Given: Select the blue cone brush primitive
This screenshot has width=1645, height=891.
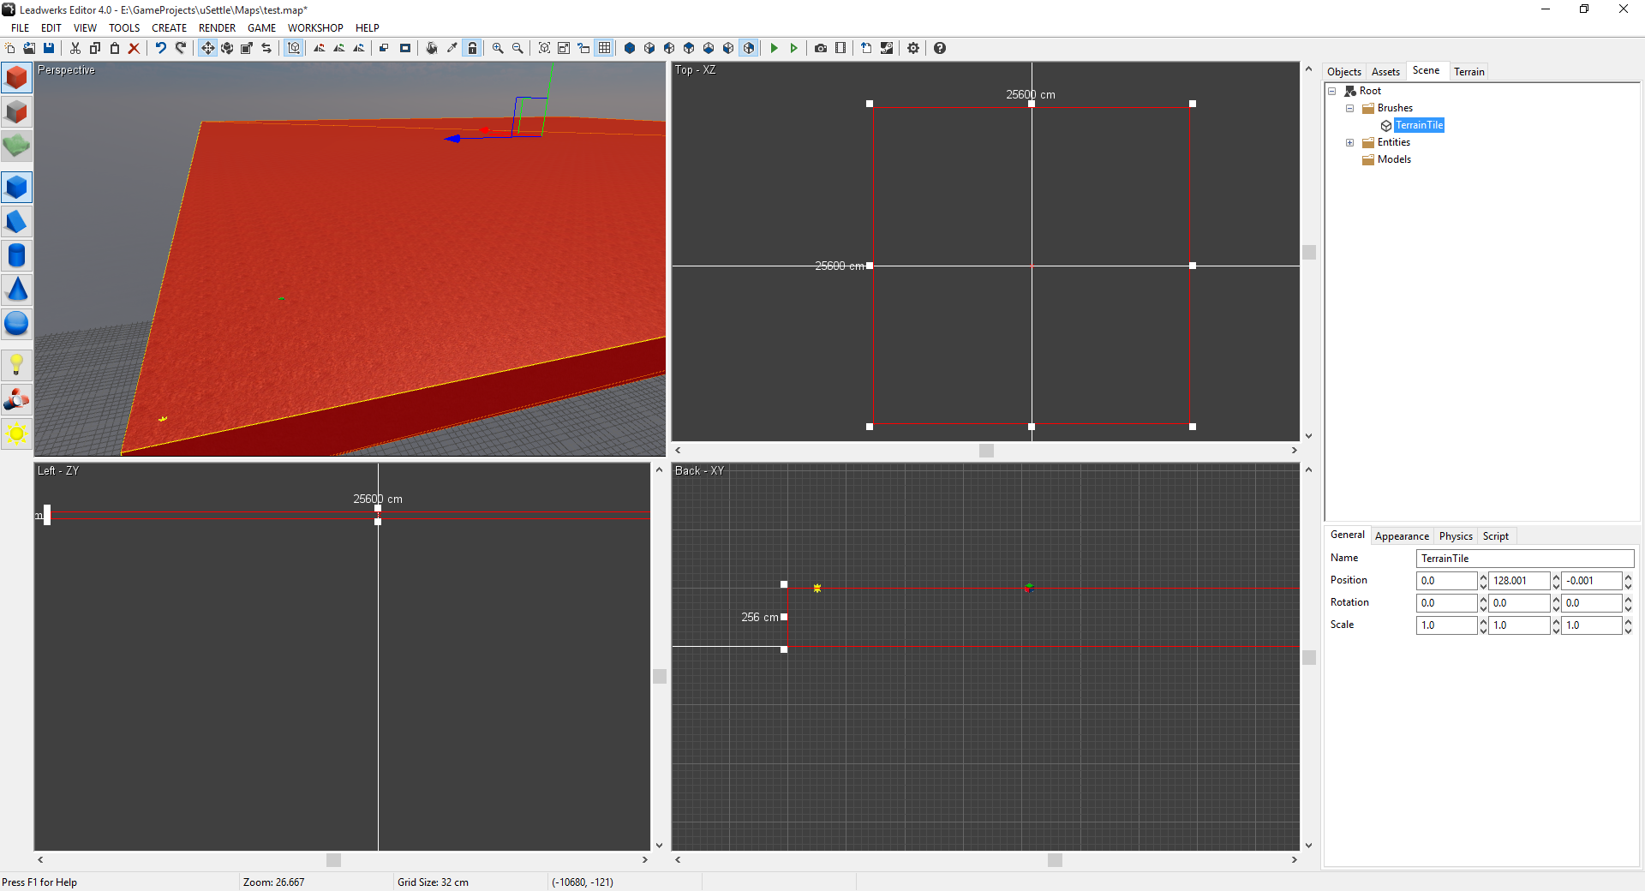Looking at the screenshot, I should pos(16,290).
